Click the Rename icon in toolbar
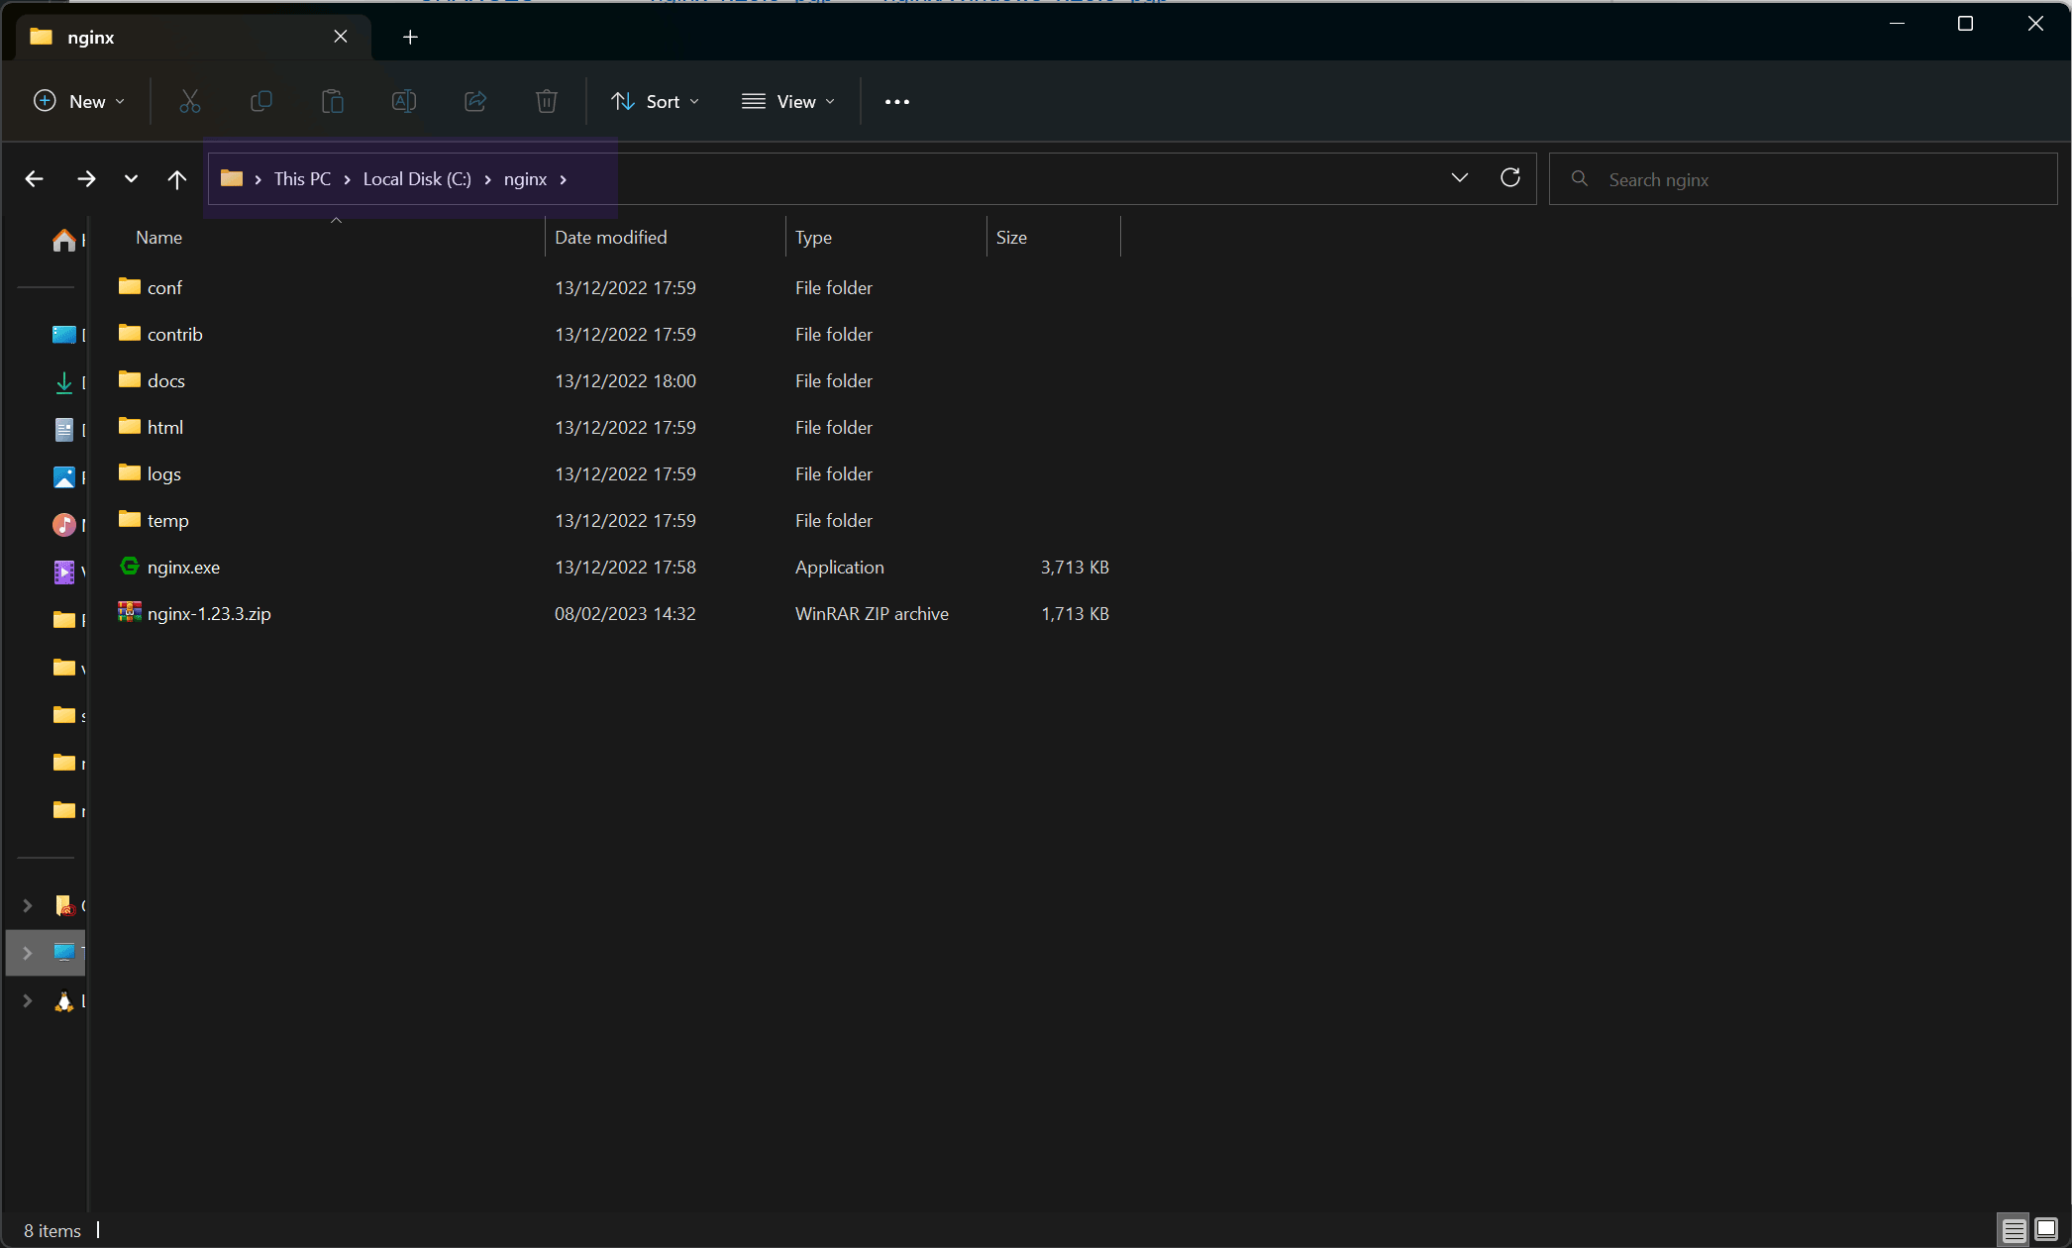 point(404,101)
